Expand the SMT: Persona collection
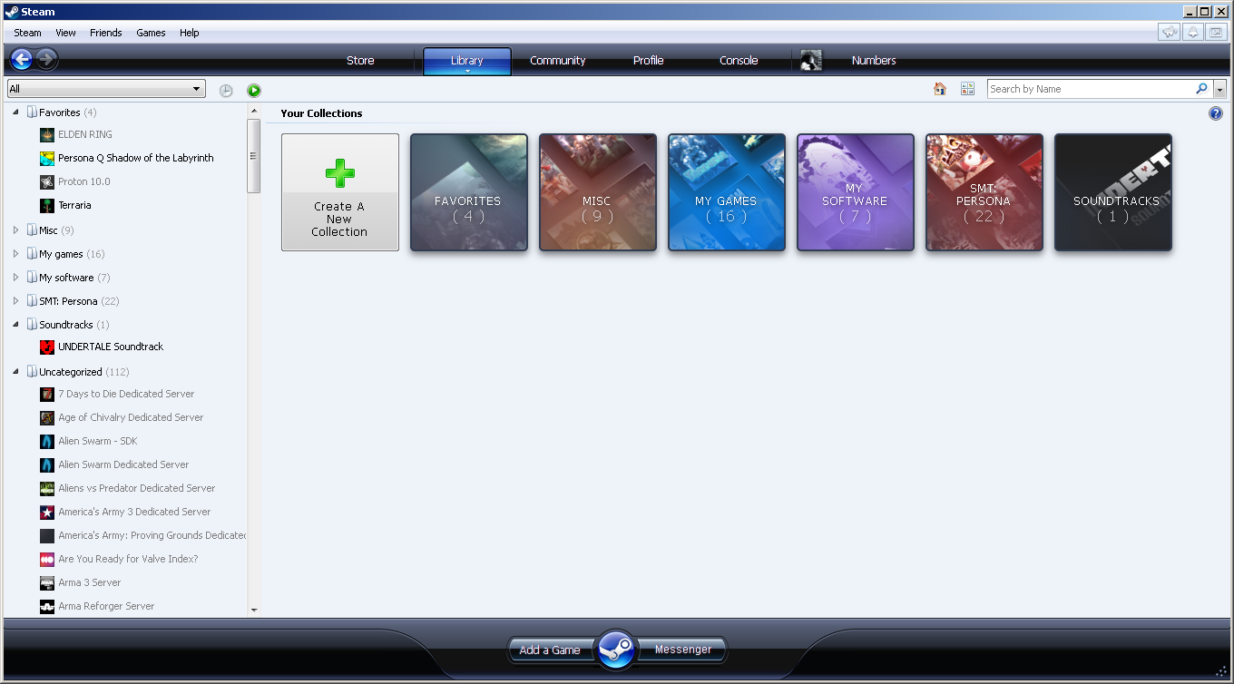The image size is (1234, 684). [x=16, y=301]
